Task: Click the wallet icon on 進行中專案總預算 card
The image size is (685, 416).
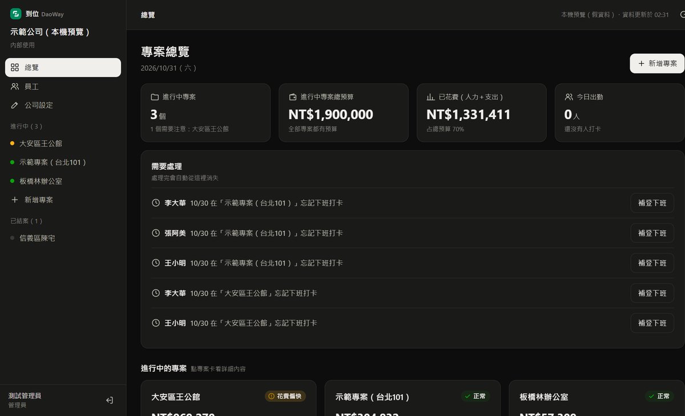Action: [x=293, y=97]
